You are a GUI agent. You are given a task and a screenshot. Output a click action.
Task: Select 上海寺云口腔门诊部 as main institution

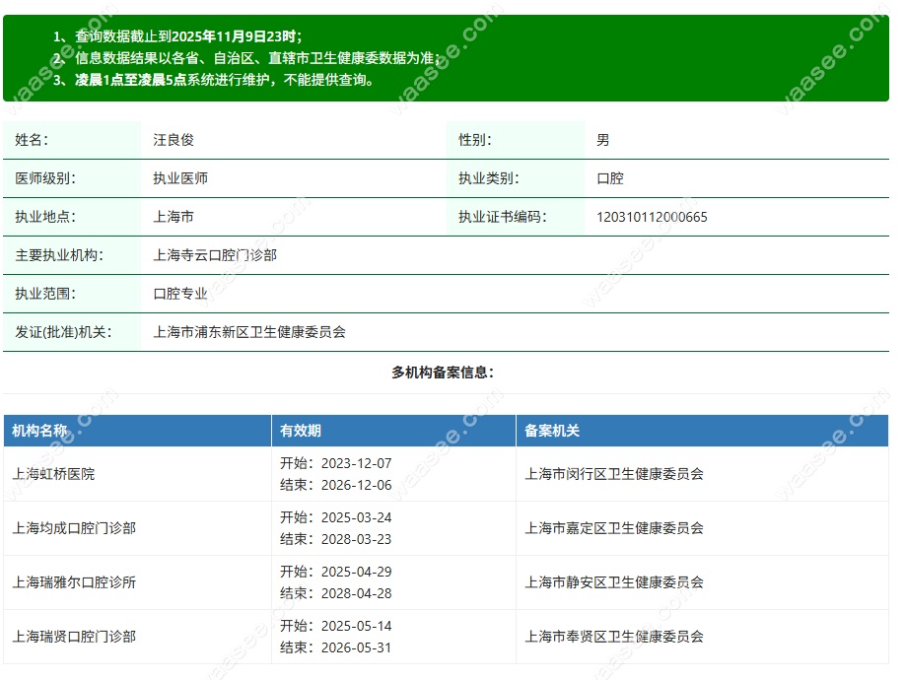pos(215,255)
